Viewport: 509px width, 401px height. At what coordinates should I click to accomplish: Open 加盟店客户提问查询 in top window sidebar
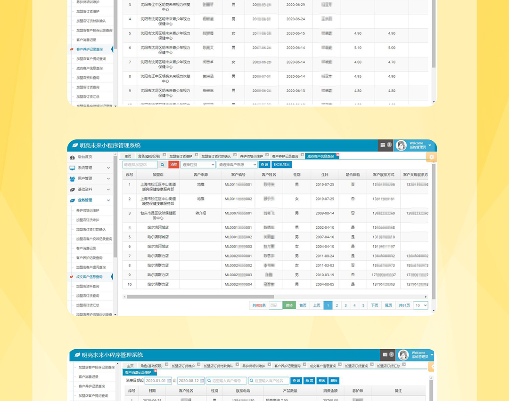pyautogui.click(x=91, y=59)
